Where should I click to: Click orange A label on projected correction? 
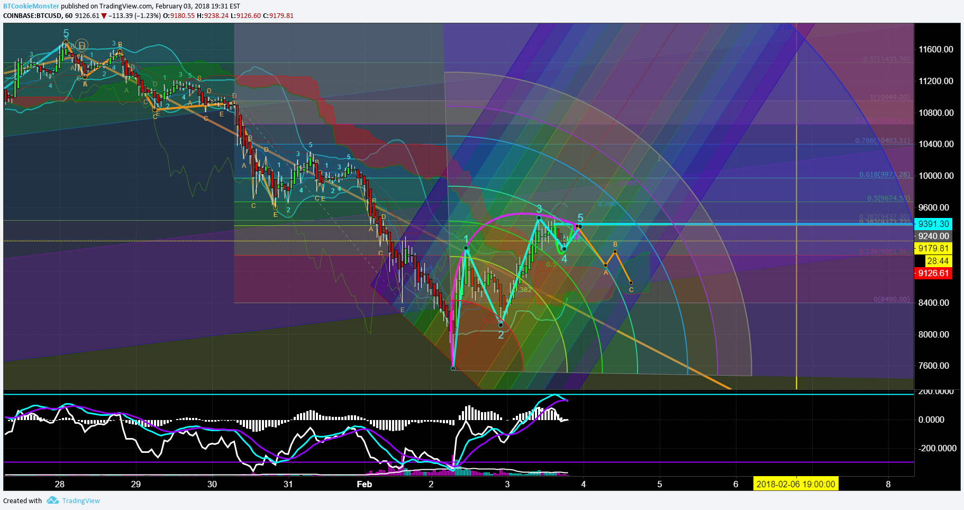(x=606, y=272)
